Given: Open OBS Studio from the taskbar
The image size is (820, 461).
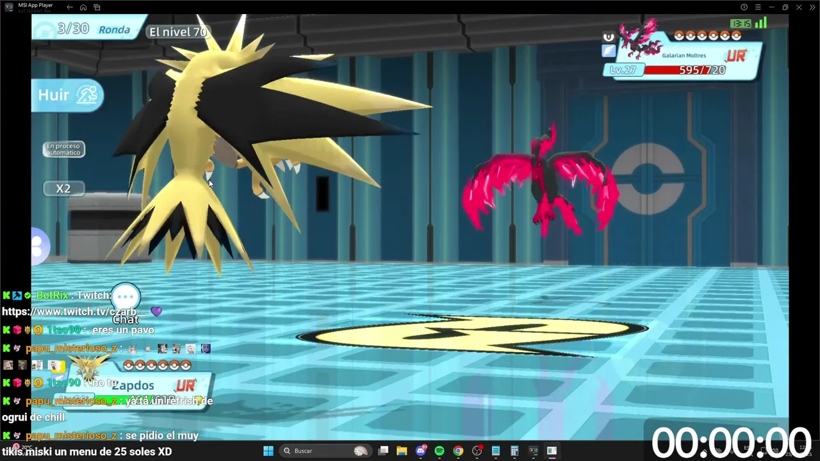Looking at the screenshot, I should 477,451.
